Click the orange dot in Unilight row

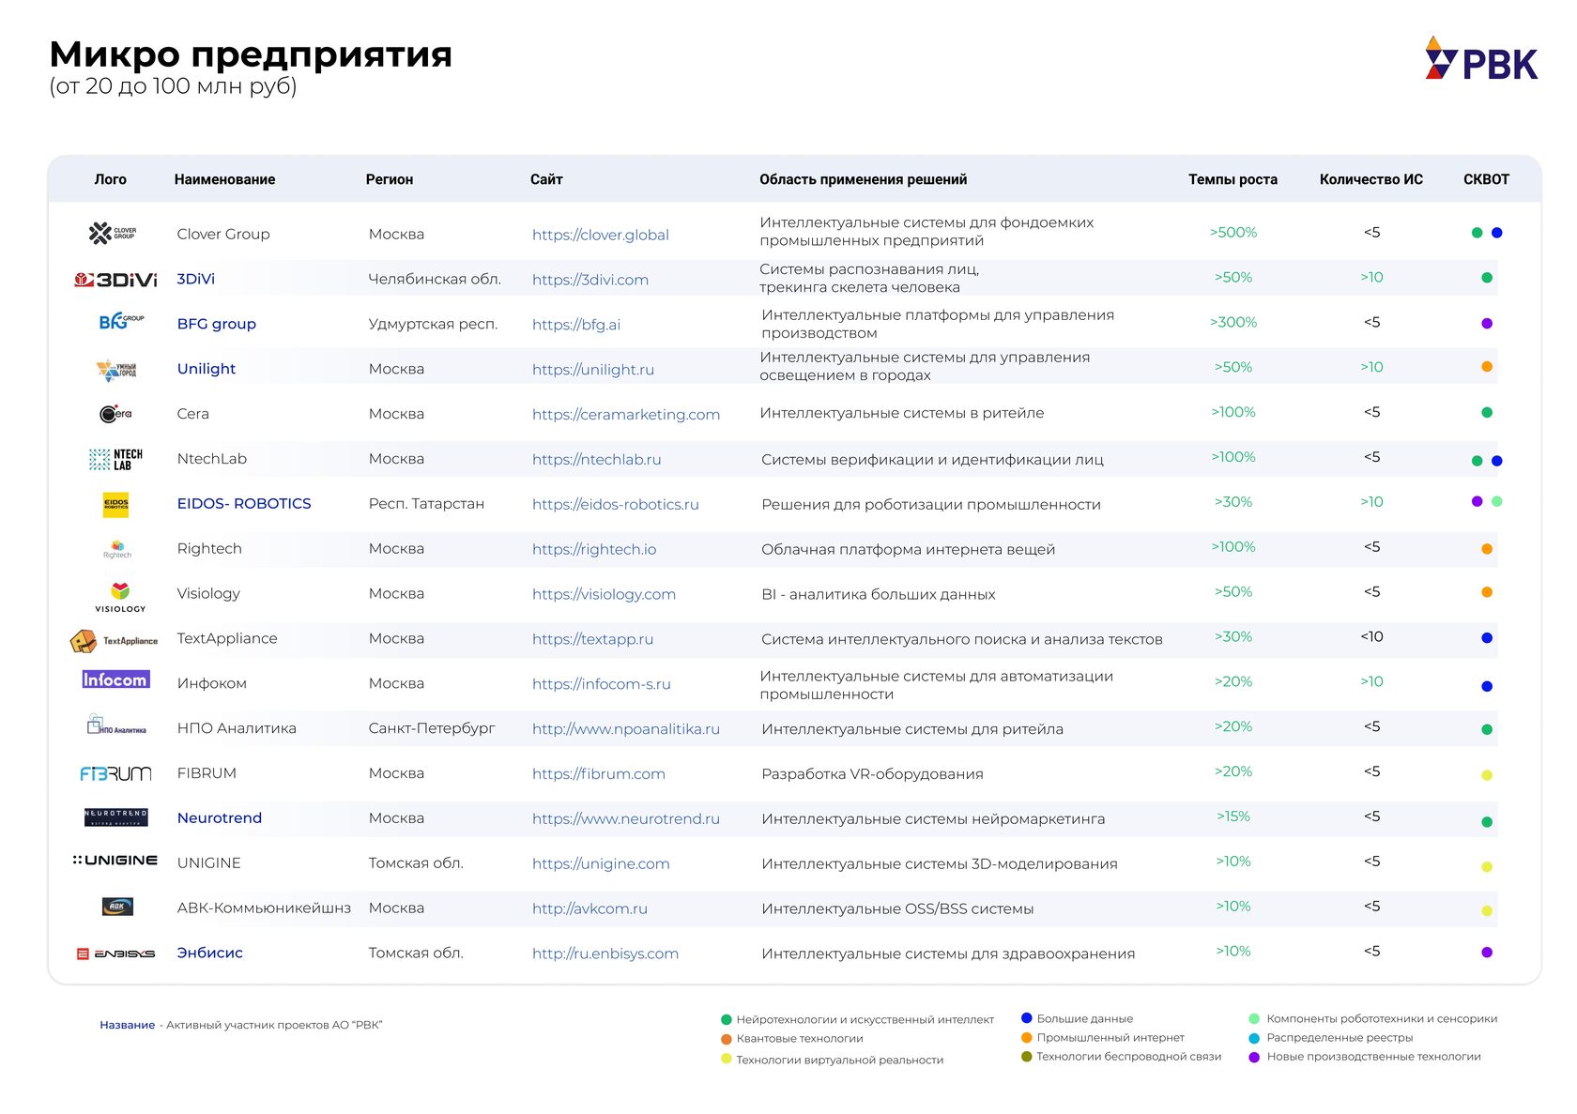[1487, 367]
